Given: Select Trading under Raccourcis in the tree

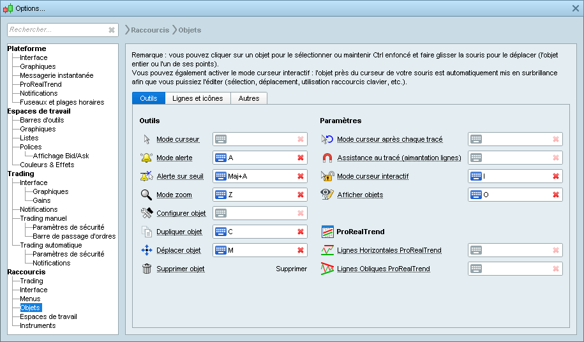Looking at the screenshot, I should pos(31,281).
